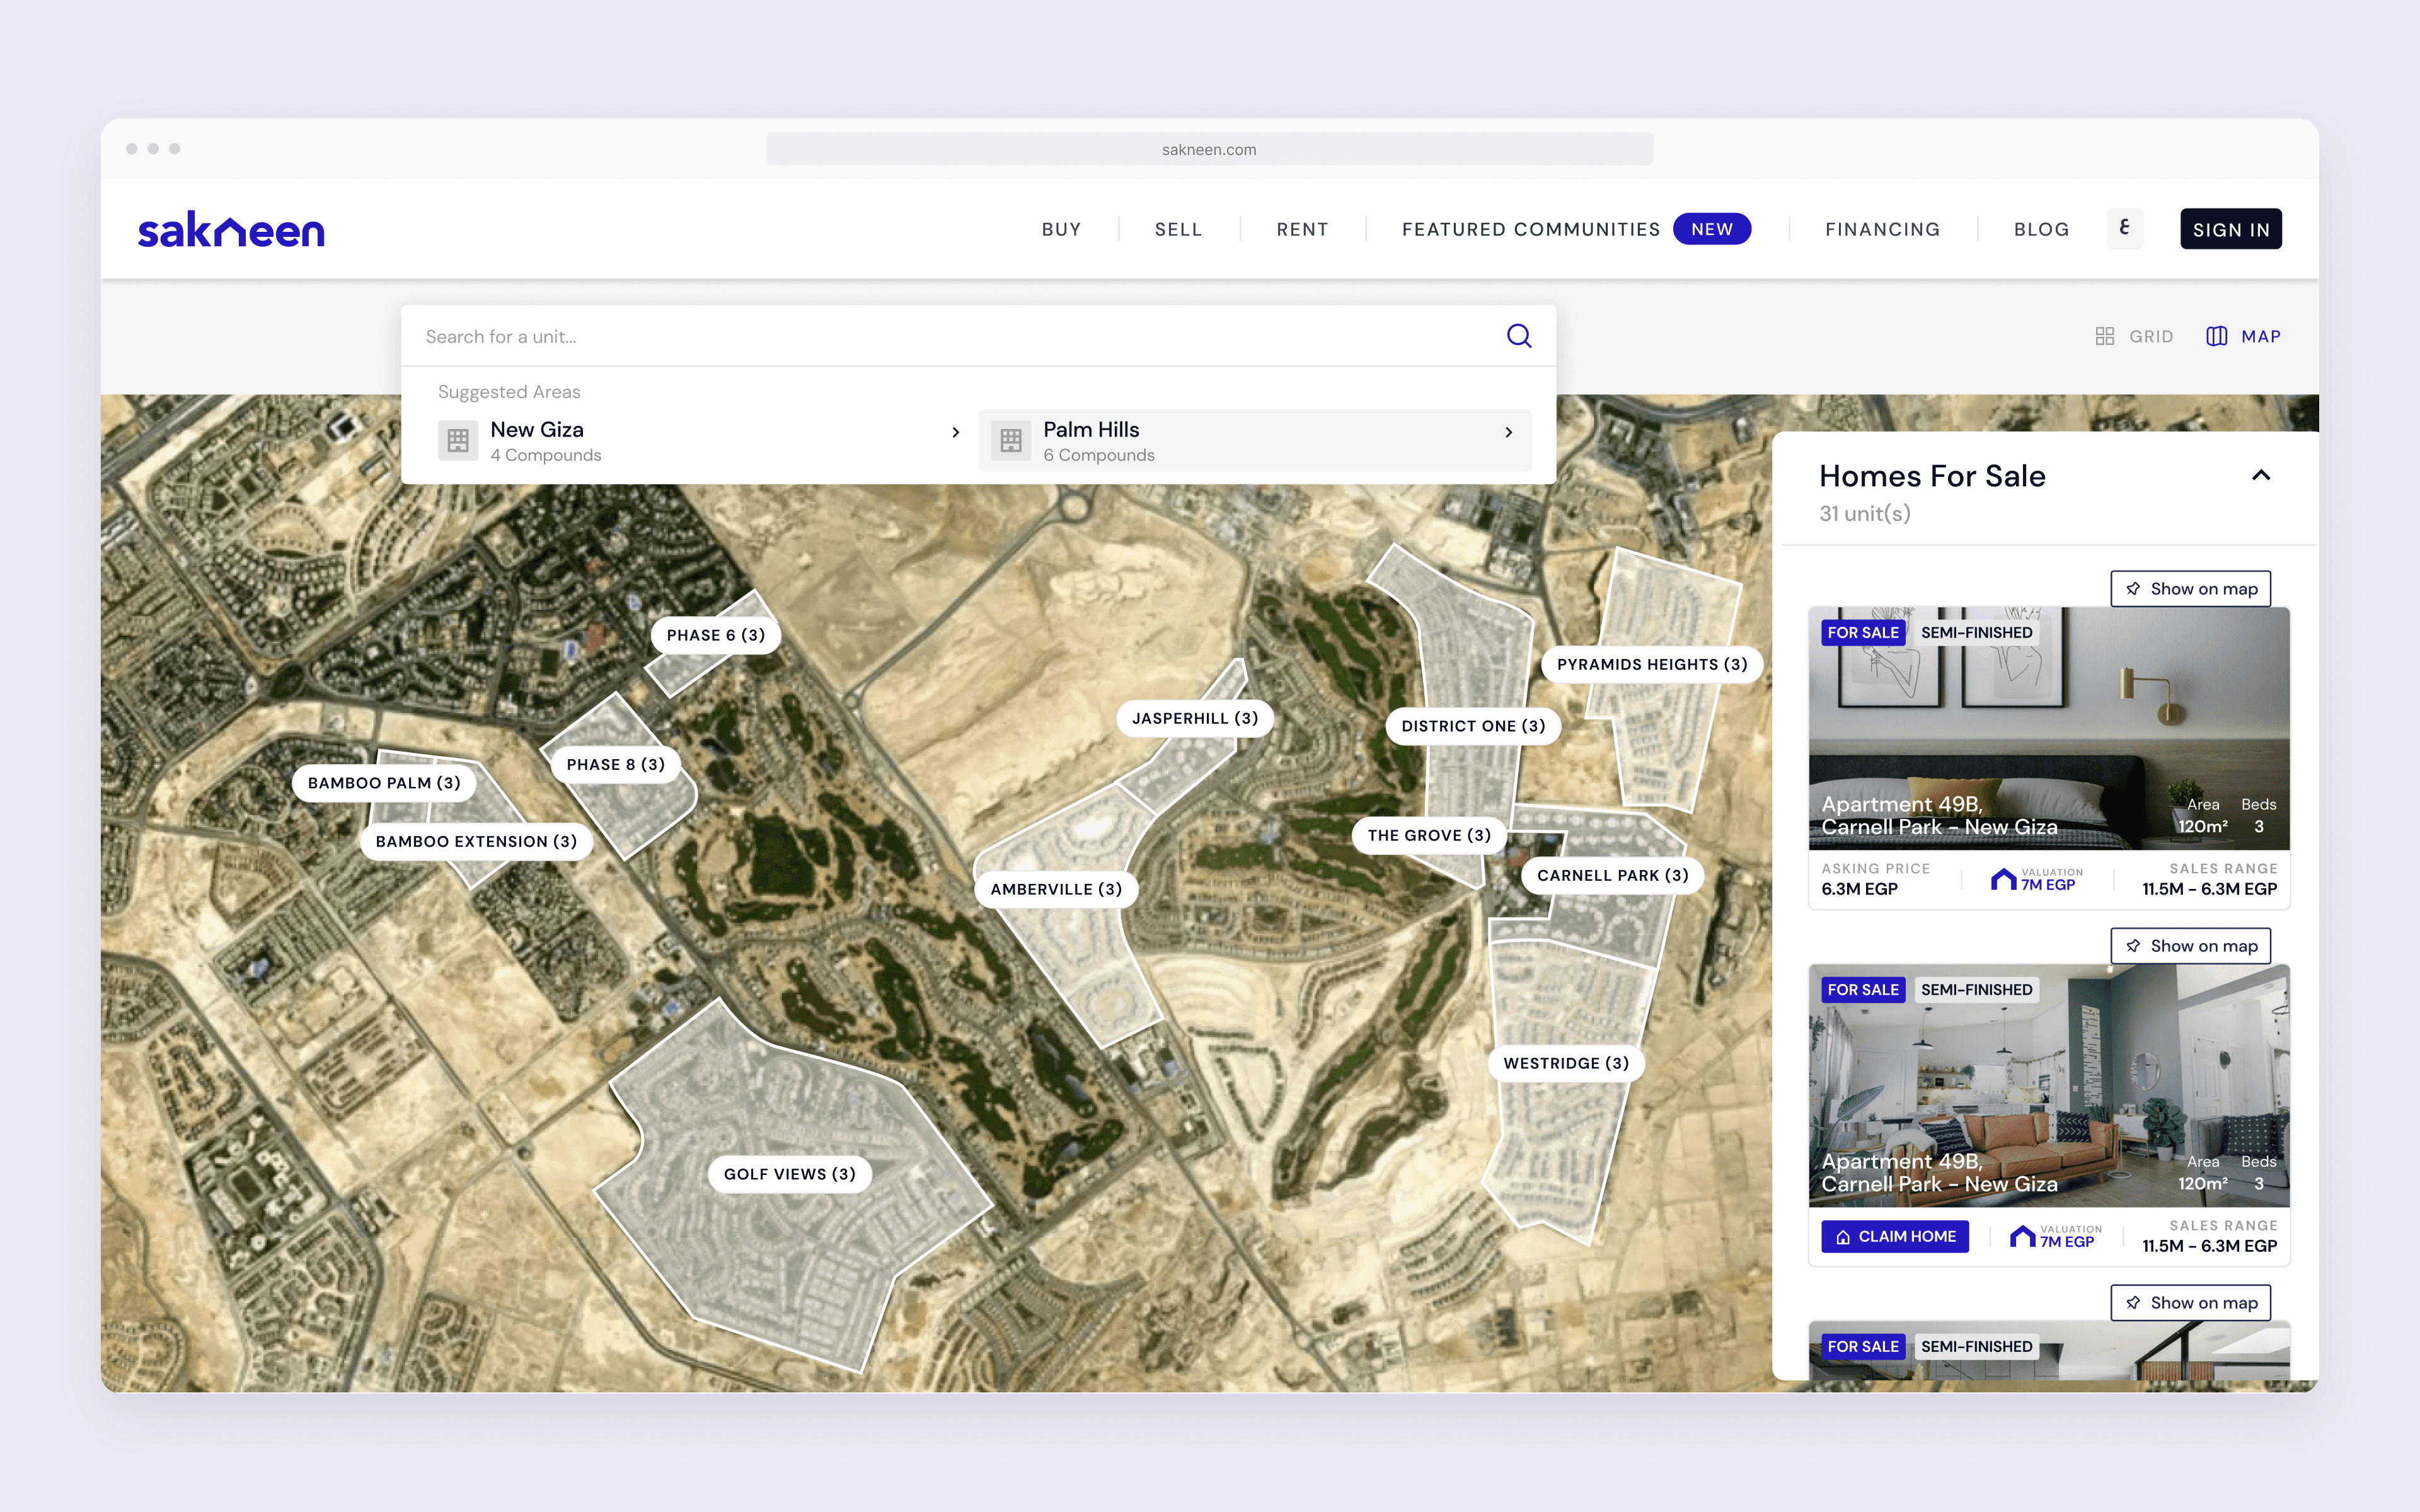Click the 6.3M EGP asking price
The height and width of the screenshot is (1512, 2420).
point(1859,889)
